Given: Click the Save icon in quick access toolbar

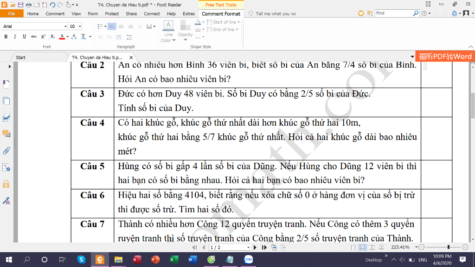Looking at the screenshot, I should 20,5.
